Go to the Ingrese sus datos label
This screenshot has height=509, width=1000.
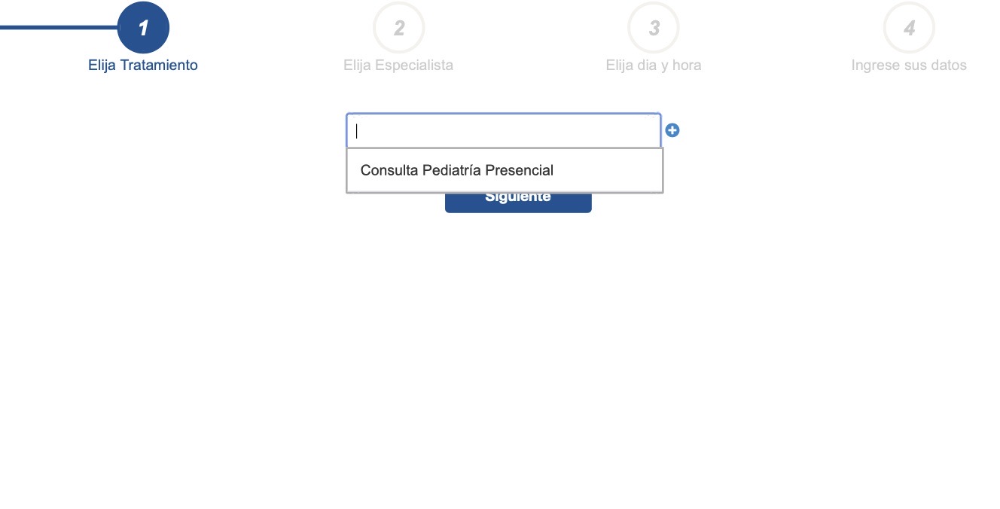(909, 65)
